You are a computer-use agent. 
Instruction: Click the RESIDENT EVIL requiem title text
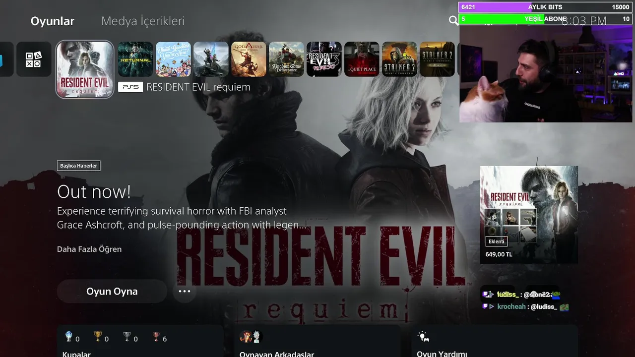[198, 87]
